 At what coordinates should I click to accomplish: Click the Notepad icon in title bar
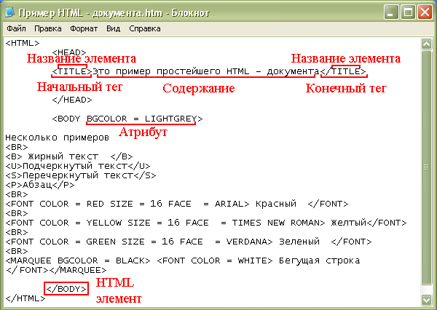[9, 12]
